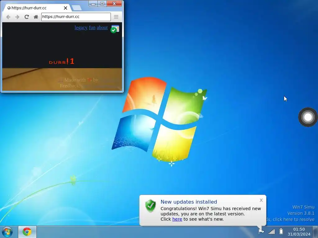Open the fun link
The height and width of the screenshot is (238, 318).
tap(92, 28)
